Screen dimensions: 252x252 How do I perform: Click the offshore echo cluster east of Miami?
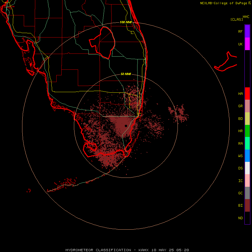[x=179, y=113]
